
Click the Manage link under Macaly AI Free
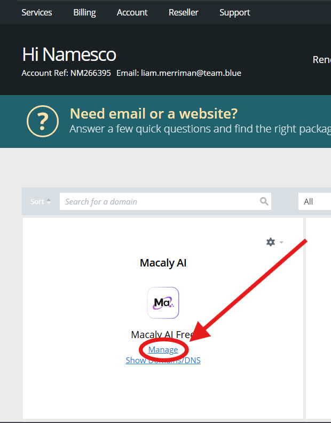pos(163,350)
